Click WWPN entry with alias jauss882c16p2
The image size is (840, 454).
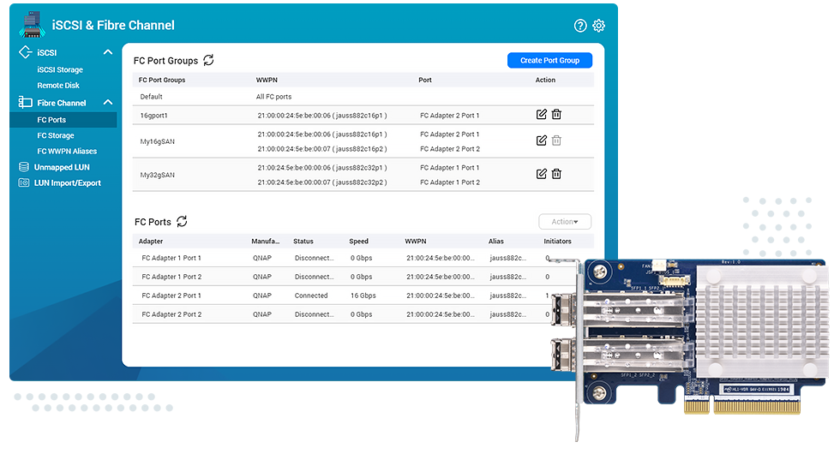[322, 149]
